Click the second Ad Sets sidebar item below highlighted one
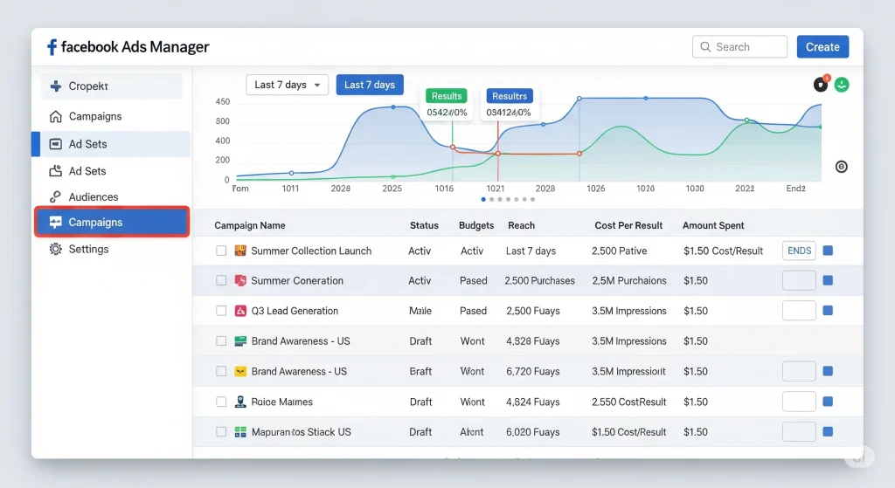Image resolution: width=895 pixels, height=488 pixels. 111,171
